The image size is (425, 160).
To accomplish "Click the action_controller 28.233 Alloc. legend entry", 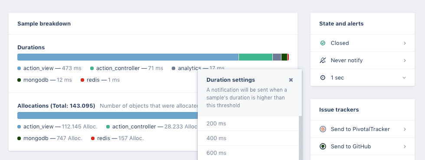I will (152, 126).
